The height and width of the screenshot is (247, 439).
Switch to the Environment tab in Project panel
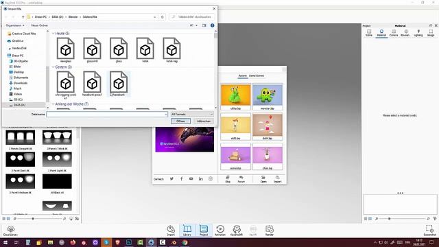coord(406,33)
